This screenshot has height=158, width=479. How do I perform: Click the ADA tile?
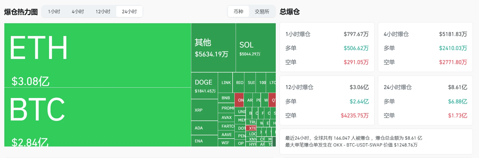coord(199,128)
